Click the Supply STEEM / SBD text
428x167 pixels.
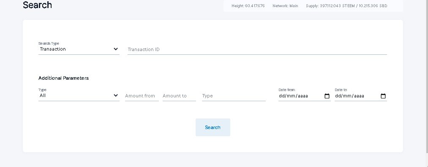(x=346, y=6)
